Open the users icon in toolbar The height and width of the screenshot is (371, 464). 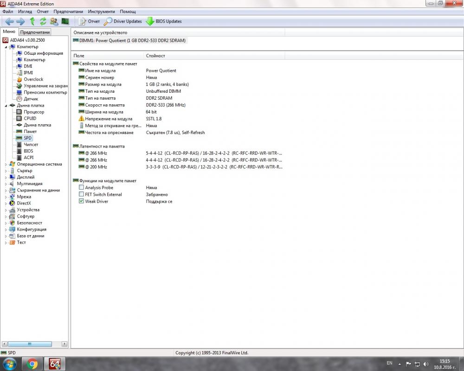click(x=54, y=21)
